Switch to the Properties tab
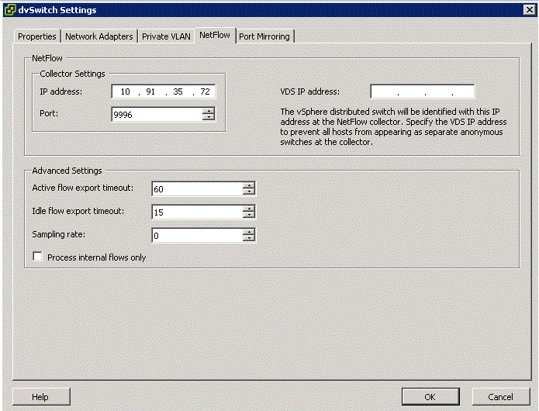This screenshot has width=539, height=411. click(x=37, y=36)
